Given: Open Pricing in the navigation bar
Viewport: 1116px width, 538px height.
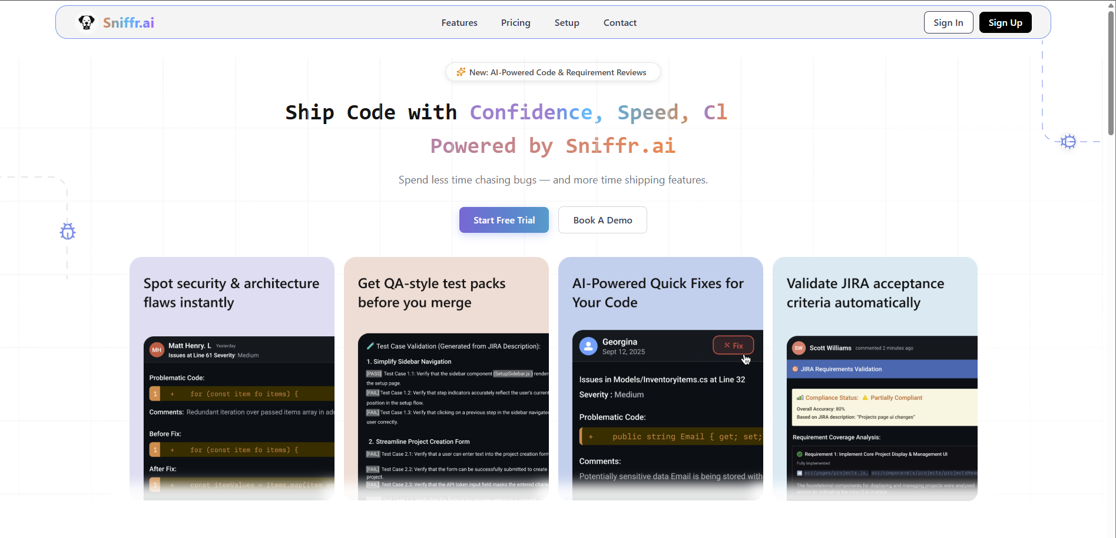Looking at the screenshot, I should tap(515, 22).
